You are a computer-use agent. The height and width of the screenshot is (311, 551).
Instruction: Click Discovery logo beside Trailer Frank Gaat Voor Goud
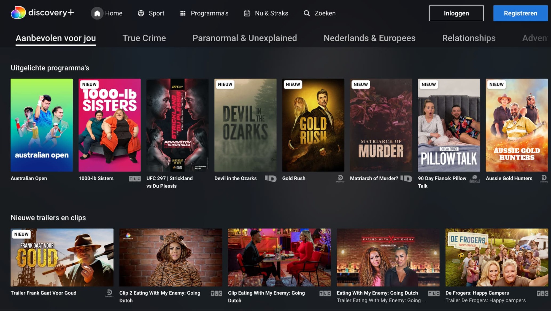point(109,293)
